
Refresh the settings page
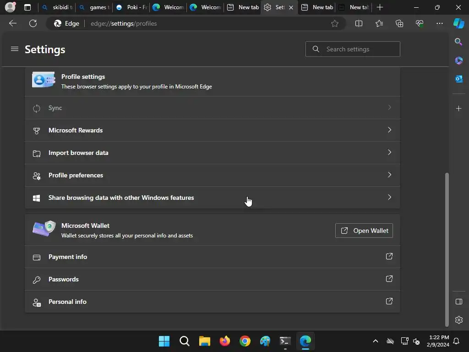pyautogui.click(x=33, y=23)
